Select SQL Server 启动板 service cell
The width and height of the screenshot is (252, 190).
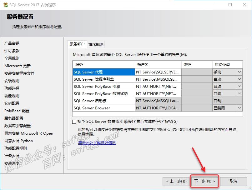click(x=104, y=101)
